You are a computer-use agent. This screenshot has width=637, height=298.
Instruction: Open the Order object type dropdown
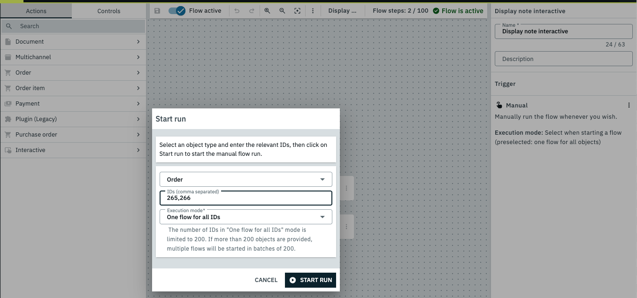[x=246, y=179]
